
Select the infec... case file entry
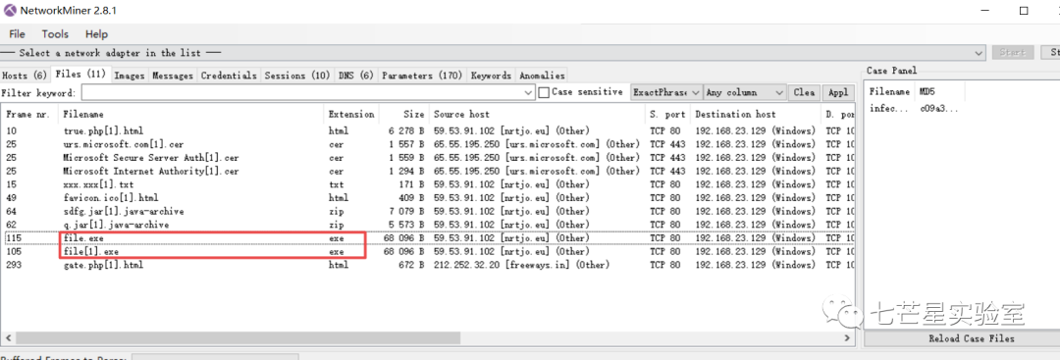[914, 108]
